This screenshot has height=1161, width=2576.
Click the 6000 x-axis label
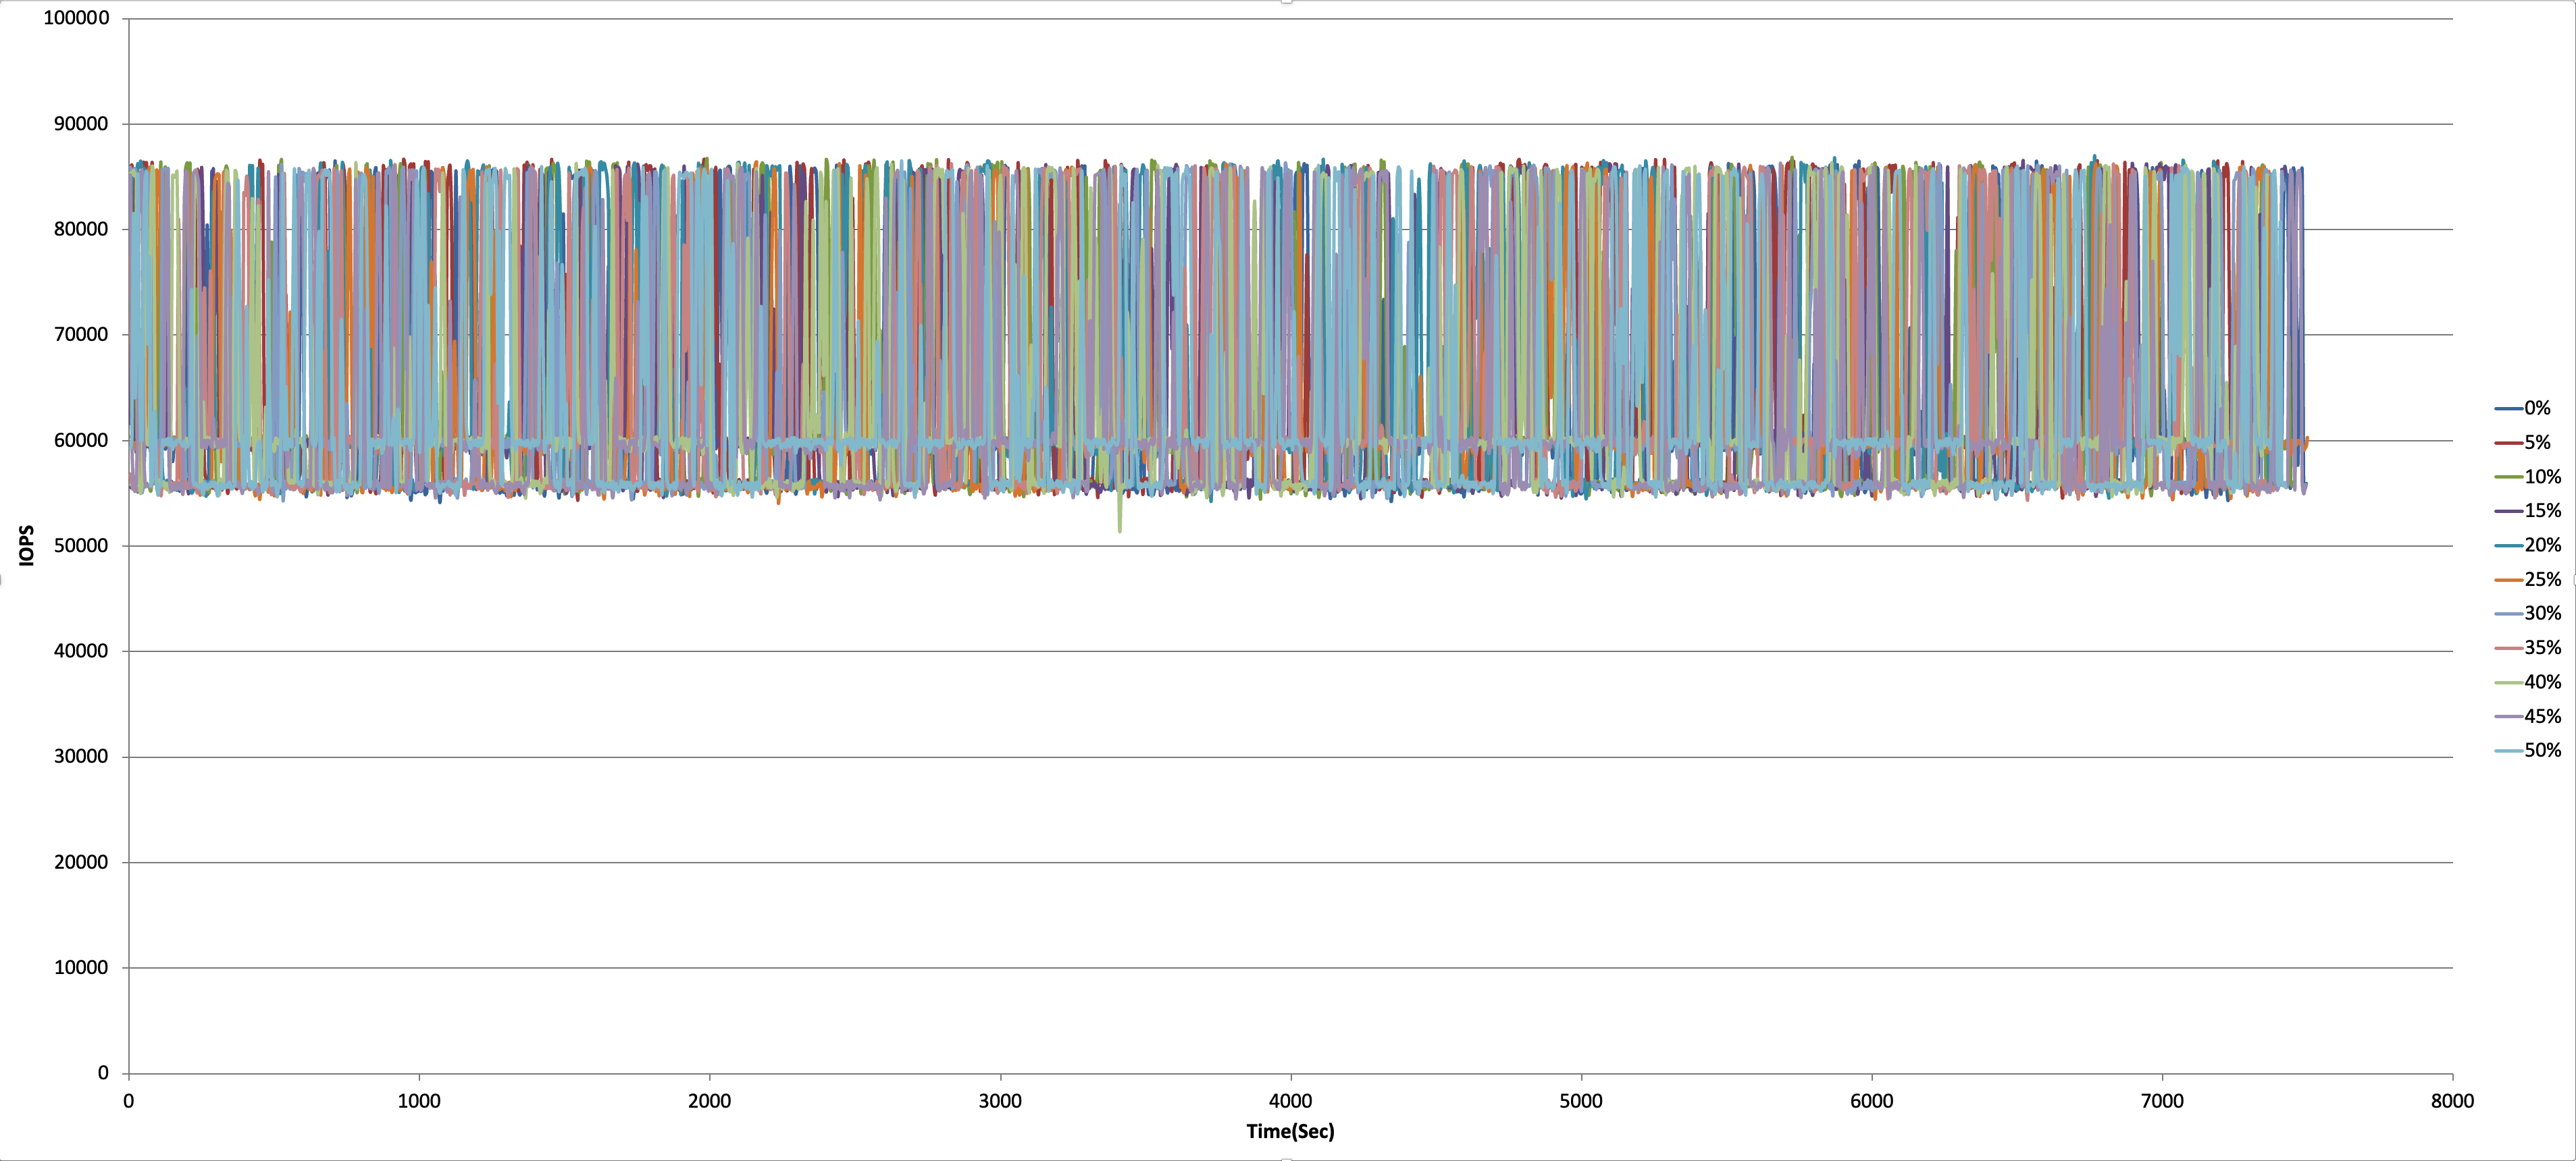[x=1871, y=1101]
